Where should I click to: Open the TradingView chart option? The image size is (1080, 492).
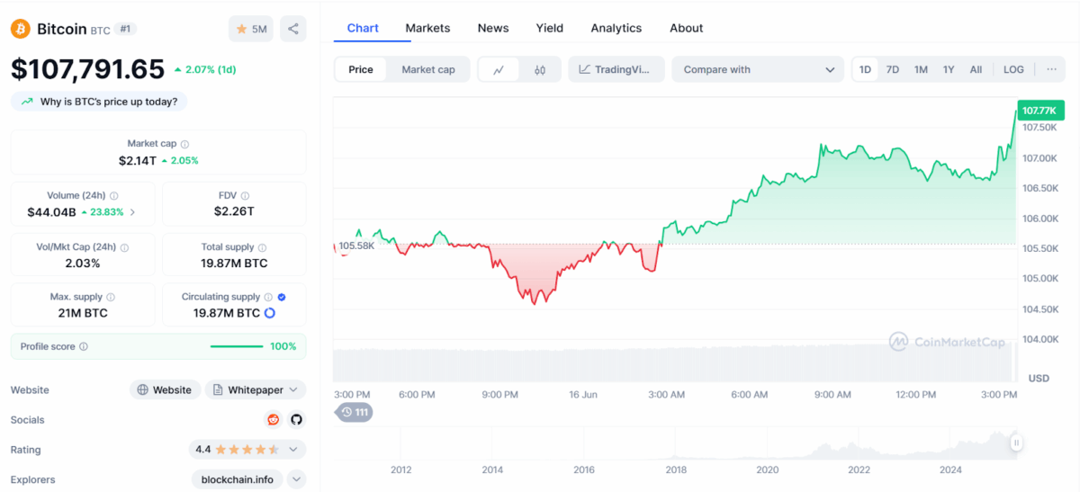(x=616, y=69)
